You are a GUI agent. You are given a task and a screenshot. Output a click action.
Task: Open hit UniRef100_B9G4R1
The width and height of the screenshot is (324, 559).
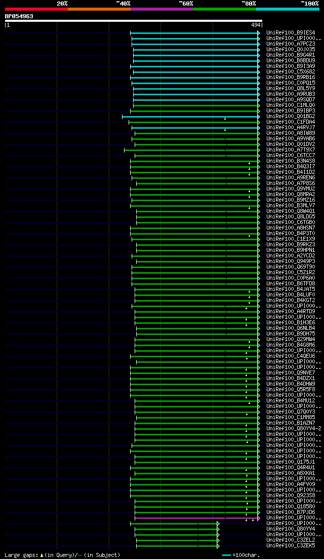coord(291,55)
